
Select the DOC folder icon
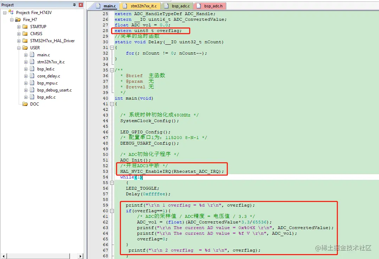pyautogui.click(x=25, y=104)
